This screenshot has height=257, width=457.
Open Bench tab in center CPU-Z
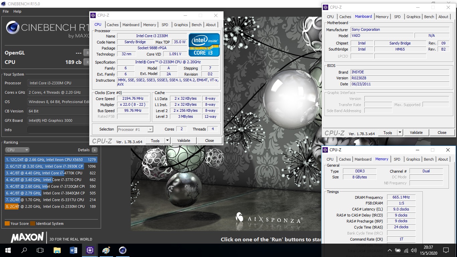click(x=197, y=25)
